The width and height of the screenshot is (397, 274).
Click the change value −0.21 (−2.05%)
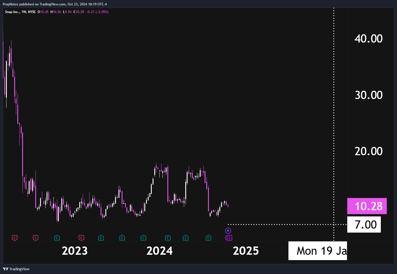click(97, 12)
